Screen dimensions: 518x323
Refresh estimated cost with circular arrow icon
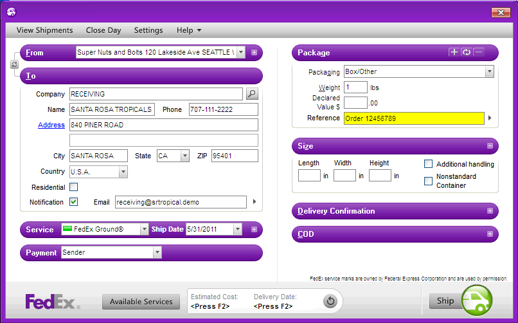330,301
